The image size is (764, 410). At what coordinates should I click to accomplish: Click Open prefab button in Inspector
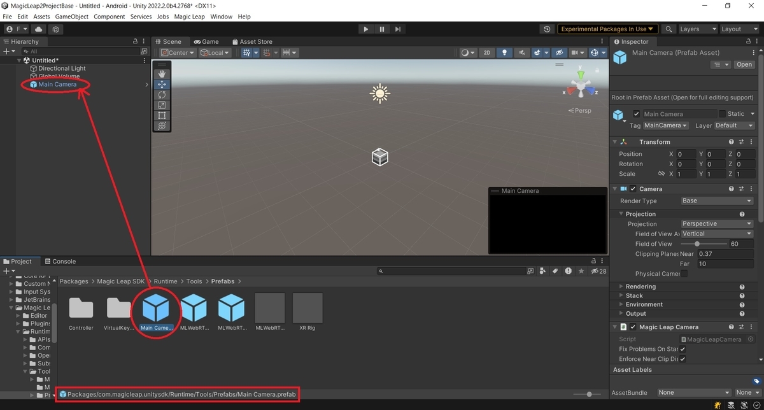[744, 64]
